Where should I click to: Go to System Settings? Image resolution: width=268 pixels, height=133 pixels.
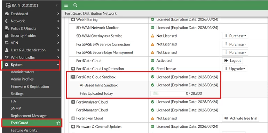(x=17, y=94)
